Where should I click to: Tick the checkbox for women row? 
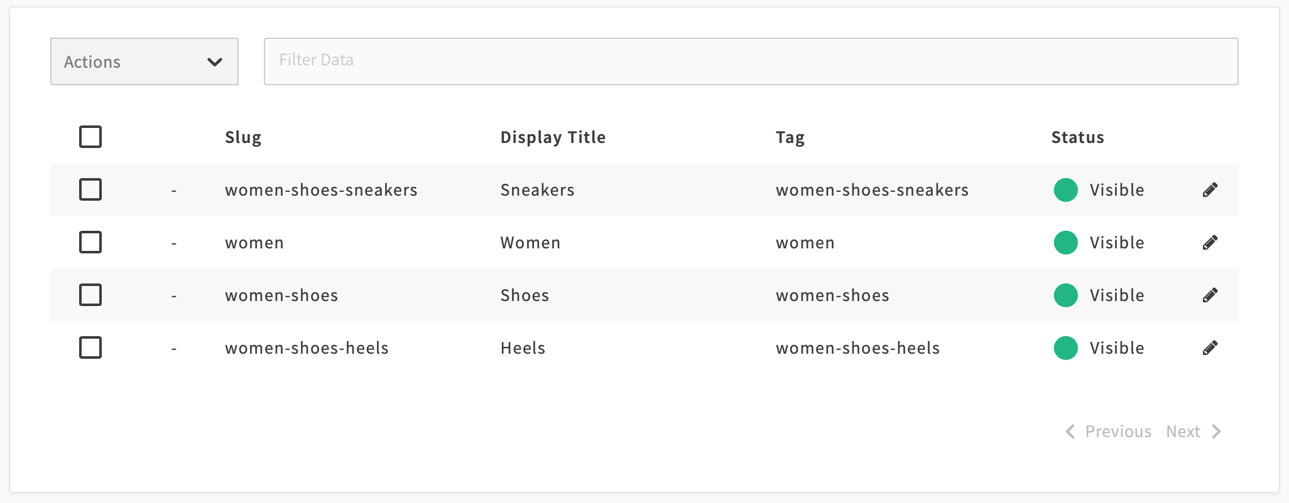click(90, 242)
